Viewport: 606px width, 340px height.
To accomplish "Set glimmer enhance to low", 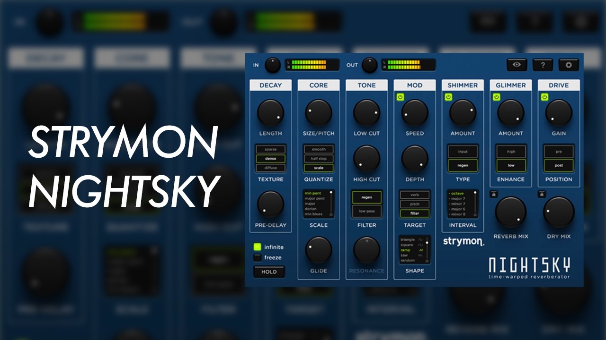I will 511,165.
